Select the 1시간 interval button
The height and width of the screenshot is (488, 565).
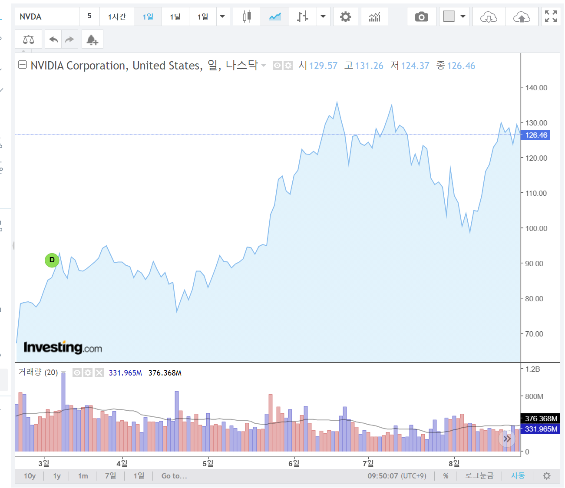coord(117,16)
